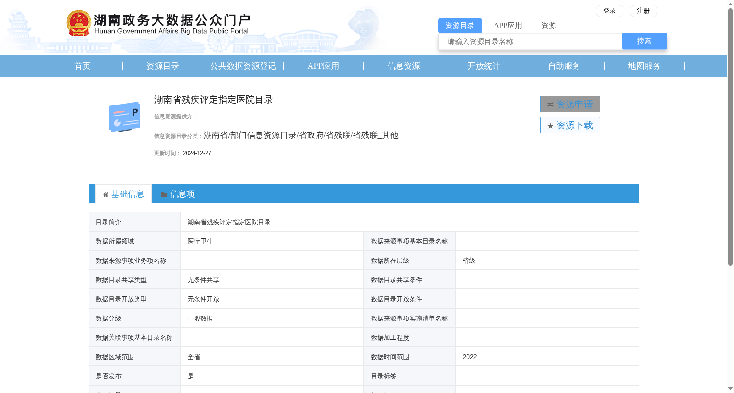Switch to the 信息项 tab
The height and width of the screenshot is (393, 734).
point(178,194)
